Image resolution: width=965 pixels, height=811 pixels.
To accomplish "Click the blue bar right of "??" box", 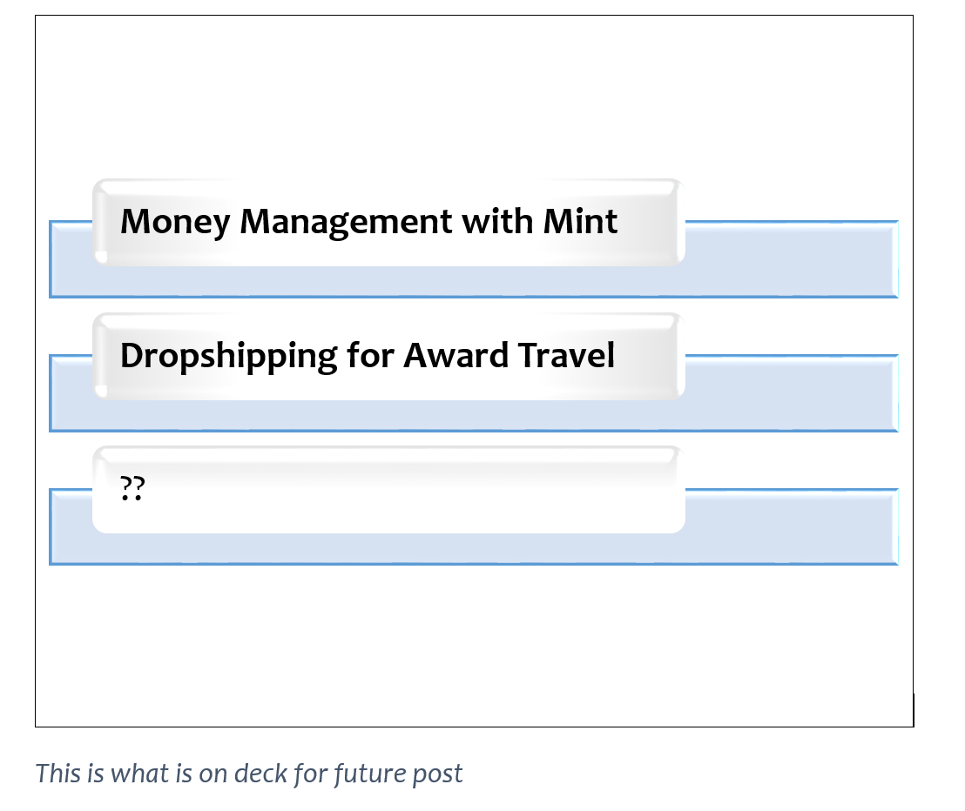I will pyautogui.click(x=790, y=527).
